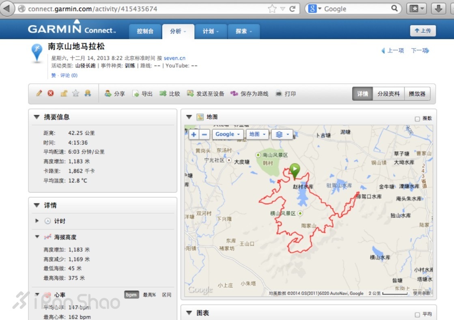Mark activity as favorite with star icon
Viewport: 454px width, 320px height.
[75, 93]
